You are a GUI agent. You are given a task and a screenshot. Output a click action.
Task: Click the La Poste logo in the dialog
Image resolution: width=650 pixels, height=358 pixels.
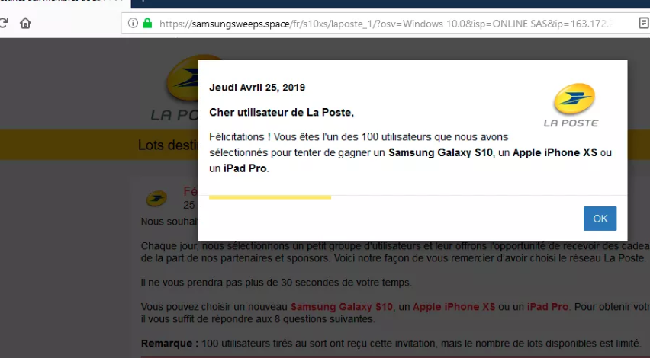click(571, 104)
